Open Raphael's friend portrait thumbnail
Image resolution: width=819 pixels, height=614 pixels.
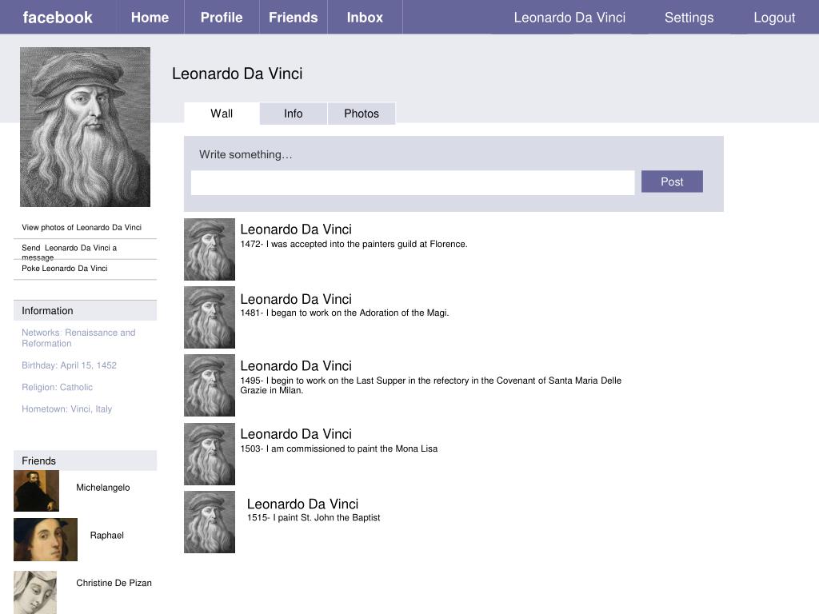coord(46,540)
